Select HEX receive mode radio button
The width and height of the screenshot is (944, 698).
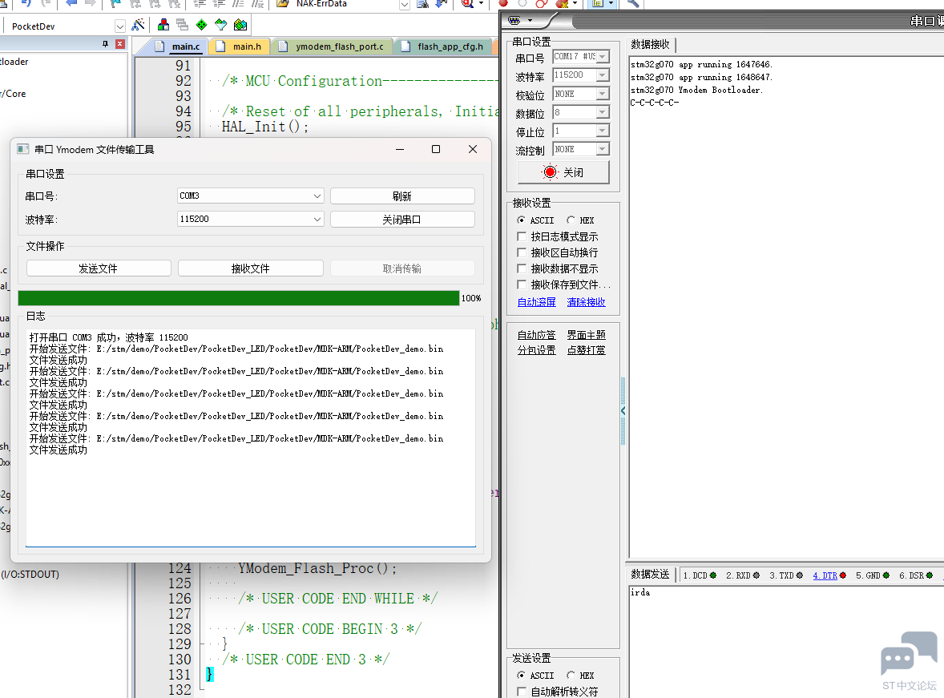click(x=571, y=220)
